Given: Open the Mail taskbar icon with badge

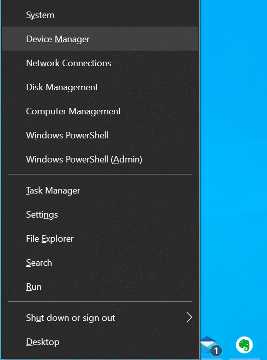Looking at the screenshot, I should click(211, 346).
